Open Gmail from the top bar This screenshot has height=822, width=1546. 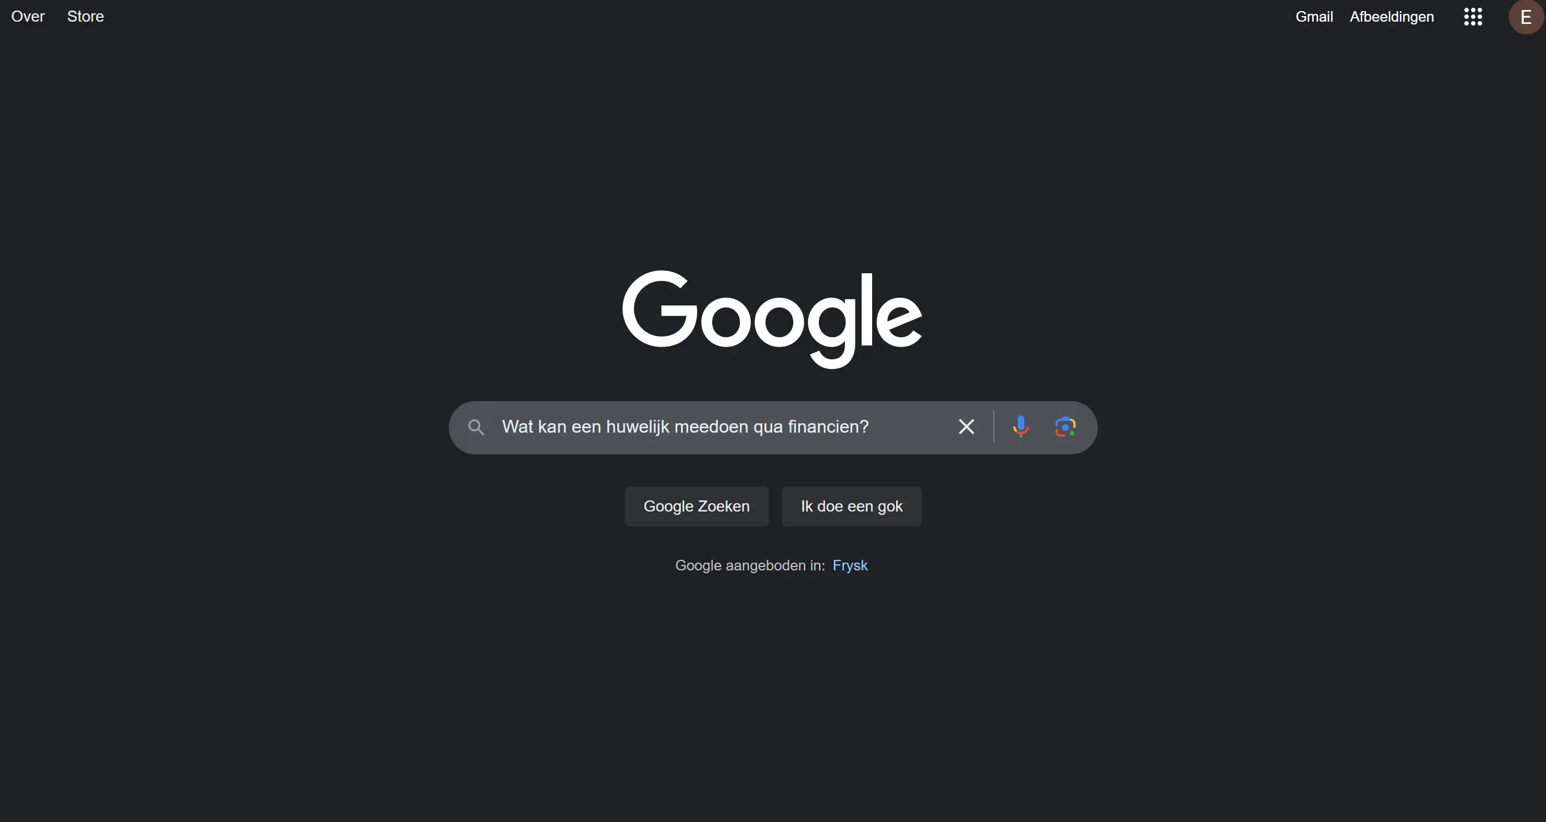coord(1314,16)
